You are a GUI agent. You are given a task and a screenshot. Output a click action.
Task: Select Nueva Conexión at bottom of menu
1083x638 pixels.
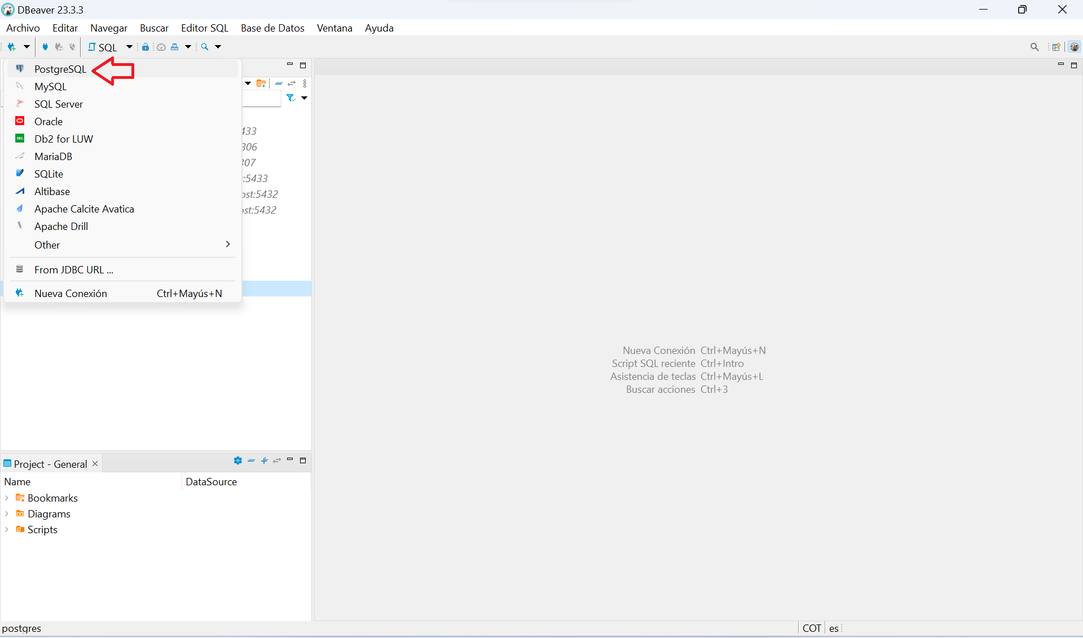[x=123, y=293]
